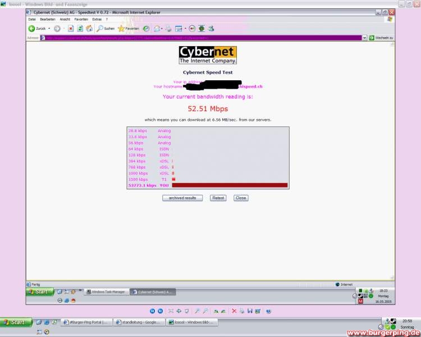
Task: Go to previous image in viewer
Action: [x=152, y=311]
